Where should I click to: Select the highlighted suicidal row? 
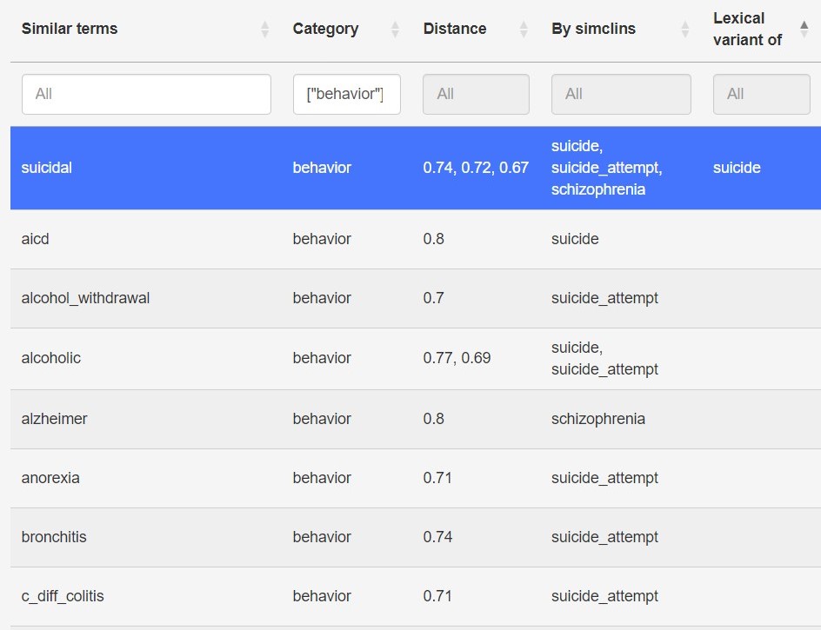pos(47,168)
